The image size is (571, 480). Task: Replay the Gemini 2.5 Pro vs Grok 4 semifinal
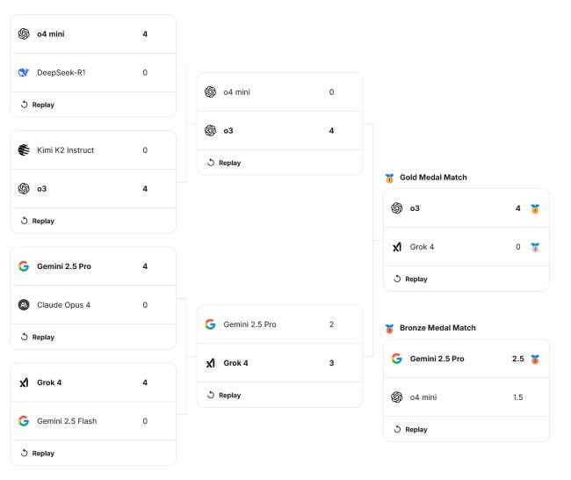223,395
